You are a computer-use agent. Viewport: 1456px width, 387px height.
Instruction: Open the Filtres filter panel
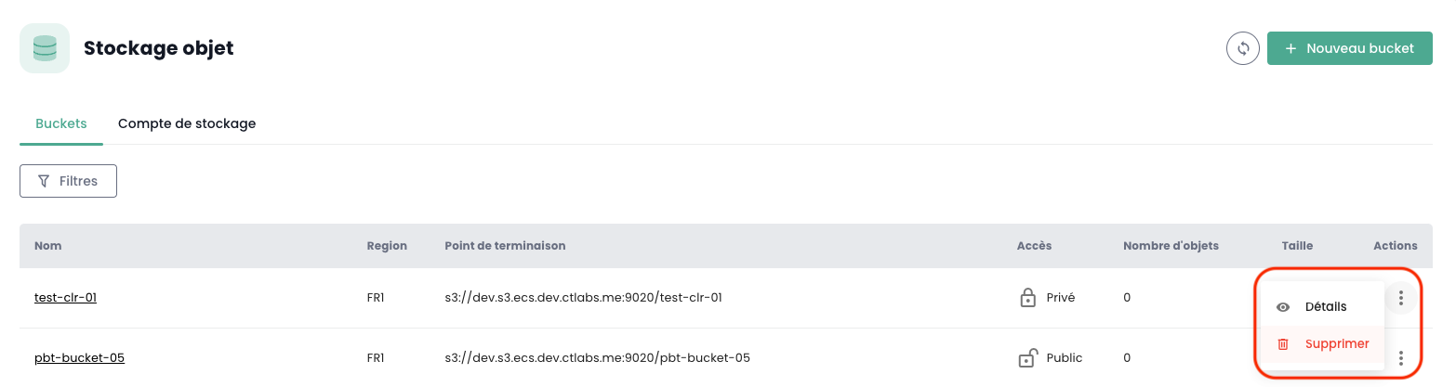click(x=68, y=181)
